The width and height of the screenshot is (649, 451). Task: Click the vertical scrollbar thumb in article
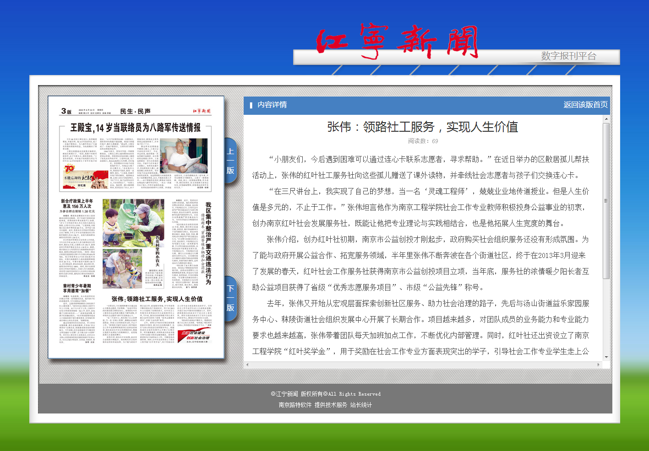[x=606, y=200]
